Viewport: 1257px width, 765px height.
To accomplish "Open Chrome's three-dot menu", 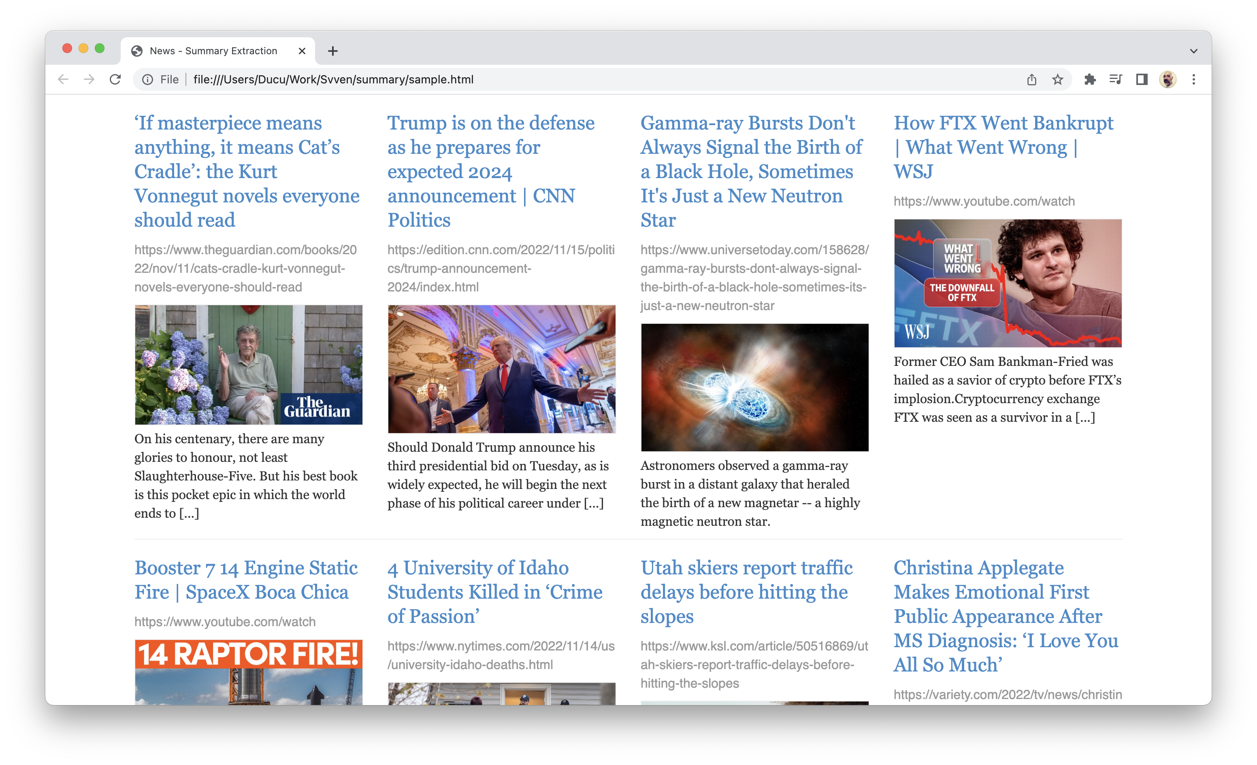I will point(1194,80).
